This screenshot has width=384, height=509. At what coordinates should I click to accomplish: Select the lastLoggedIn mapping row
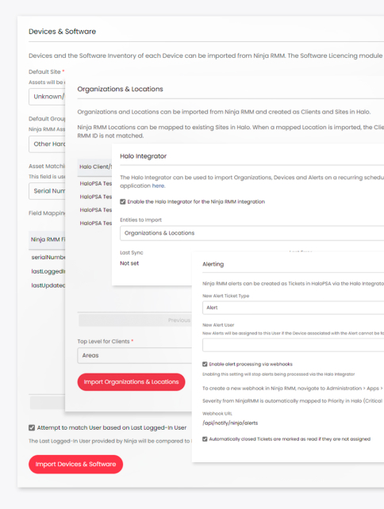click(48, 271)
